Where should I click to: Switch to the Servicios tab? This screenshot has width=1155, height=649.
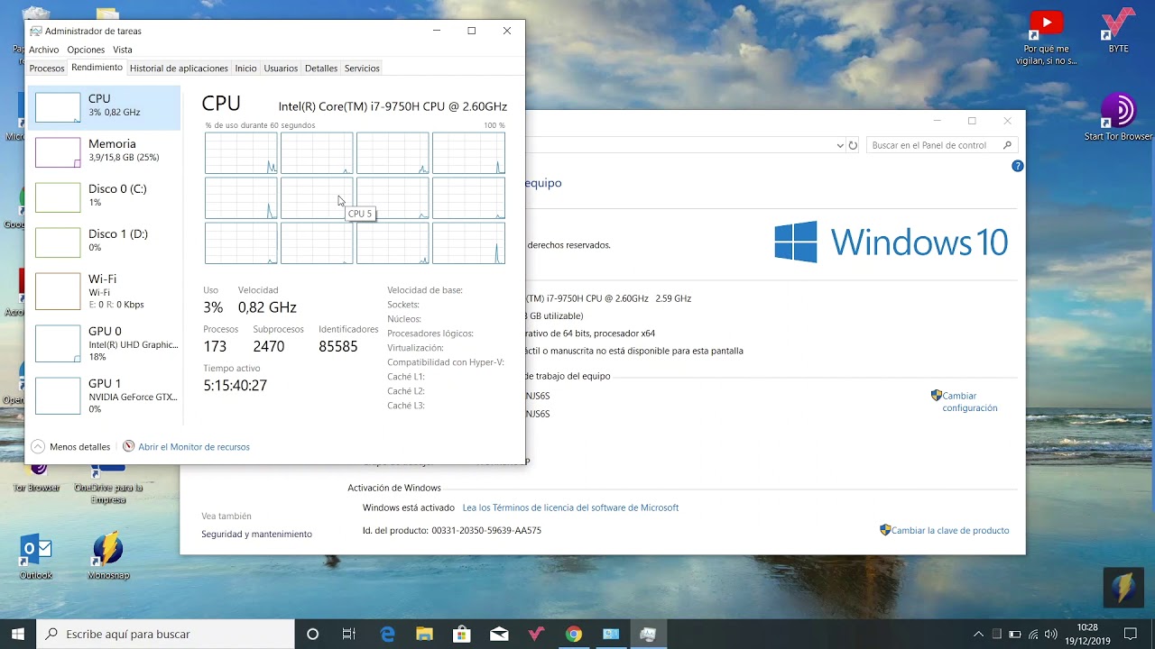[362, 69]
